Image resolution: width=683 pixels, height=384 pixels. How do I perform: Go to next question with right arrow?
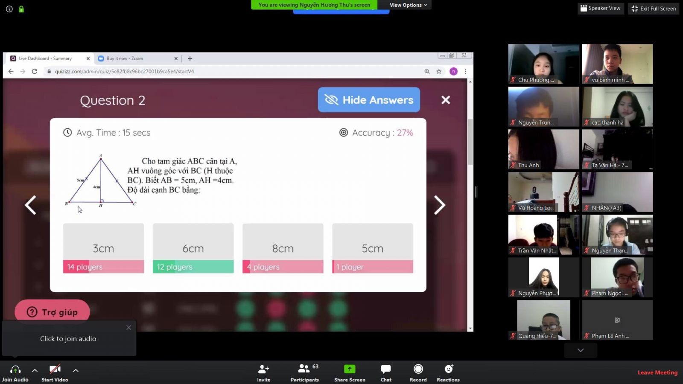point(439,205)
